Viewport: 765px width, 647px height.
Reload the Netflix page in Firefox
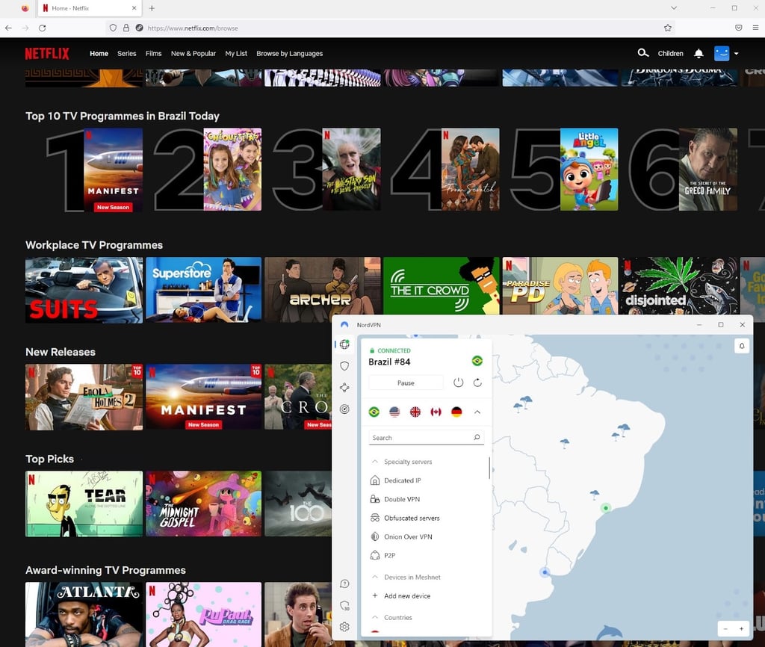click(x=43, y=28)
